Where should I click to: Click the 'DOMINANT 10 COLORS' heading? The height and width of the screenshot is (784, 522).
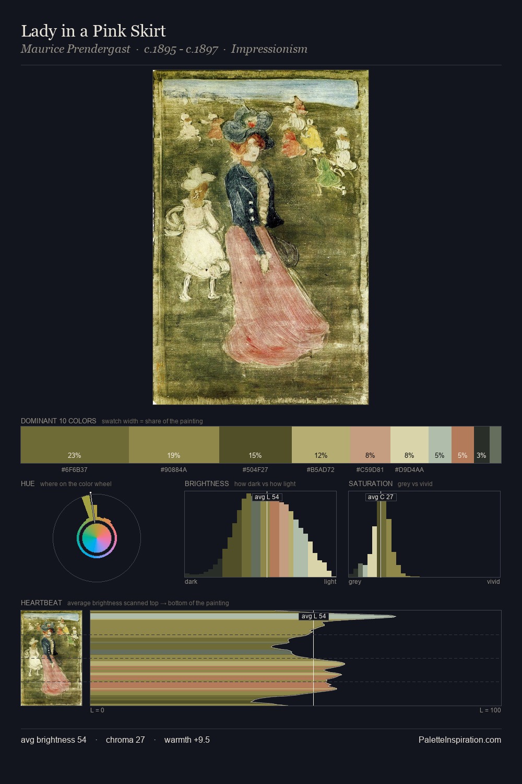58,421
